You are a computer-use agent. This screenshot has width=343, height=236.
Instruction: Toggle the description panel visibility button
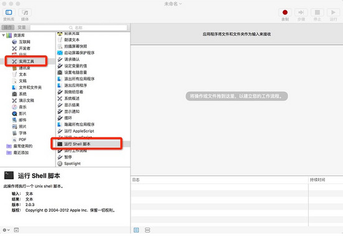[16, 230]
